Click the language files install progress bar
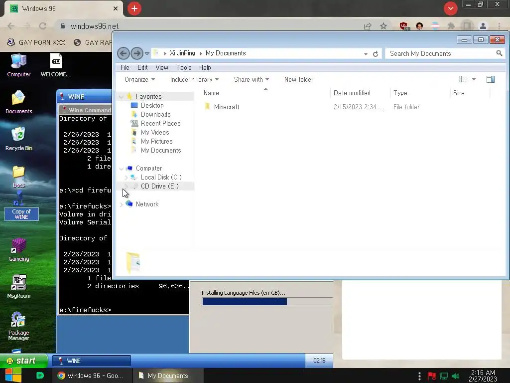The image size is (510, 383). tap(267, 302)
